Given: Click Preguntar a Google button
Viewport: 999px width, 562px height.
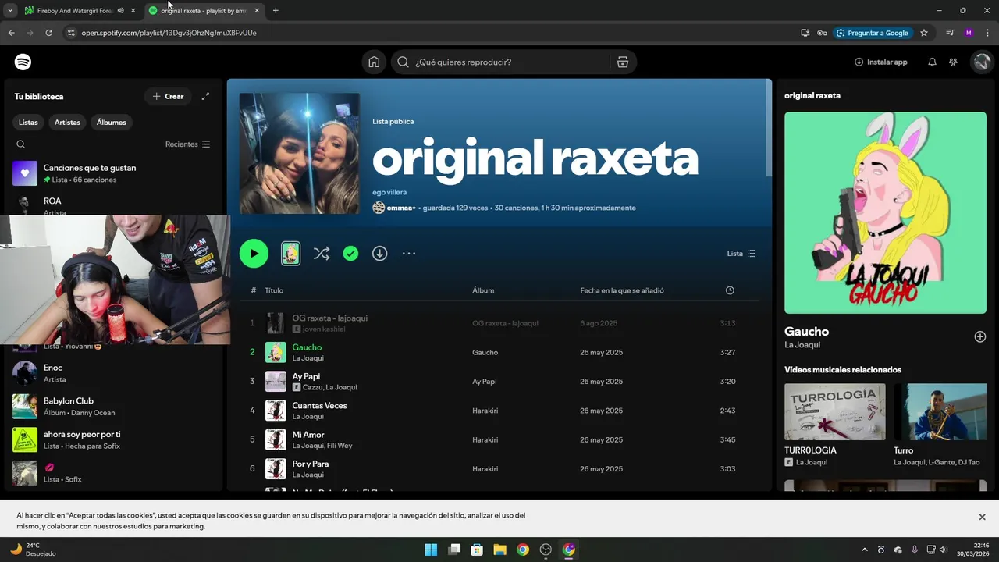Looking at the screenshot, I should click(873, 33).
